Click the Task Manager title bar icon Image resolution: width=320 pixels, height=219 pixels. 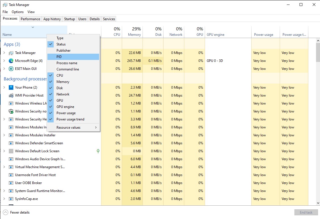pyautogui.click(x=5, y=5)
